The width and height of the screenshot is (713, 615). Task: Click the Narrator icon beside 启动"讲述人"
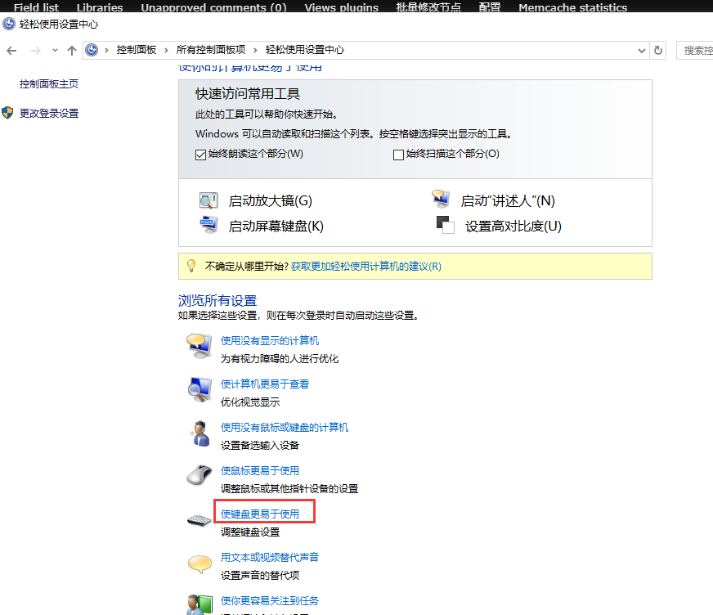pyautogui.click(x=441, y=200)
